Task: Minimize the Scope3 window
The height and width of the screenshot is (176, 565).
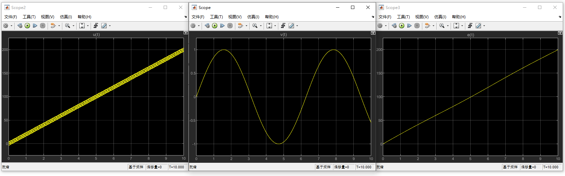Action: [525, 7]
